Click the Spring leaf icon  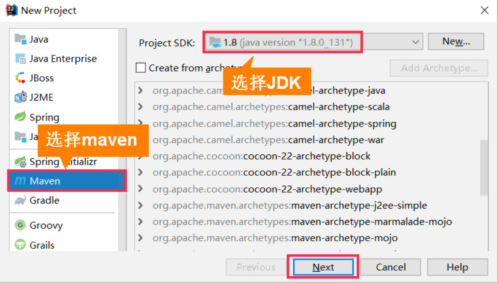pos(20,117)
